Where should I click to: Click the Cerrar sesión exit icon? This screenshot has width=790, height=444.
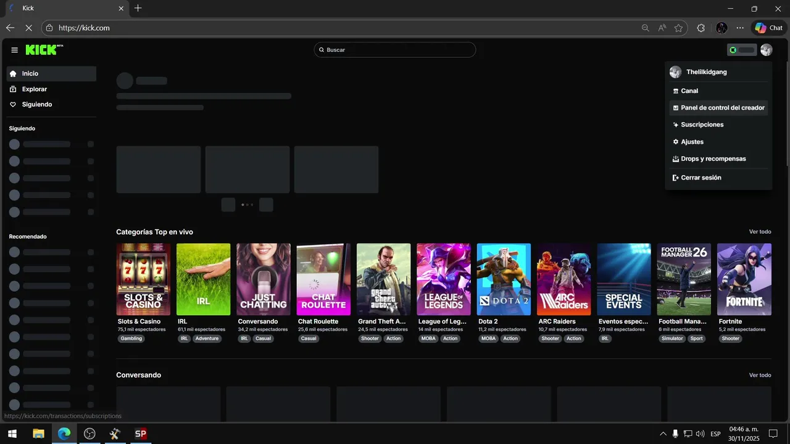676,178
